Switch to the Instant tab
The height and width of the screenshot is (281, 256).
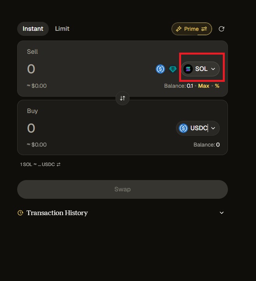click(x=33, y=29)
